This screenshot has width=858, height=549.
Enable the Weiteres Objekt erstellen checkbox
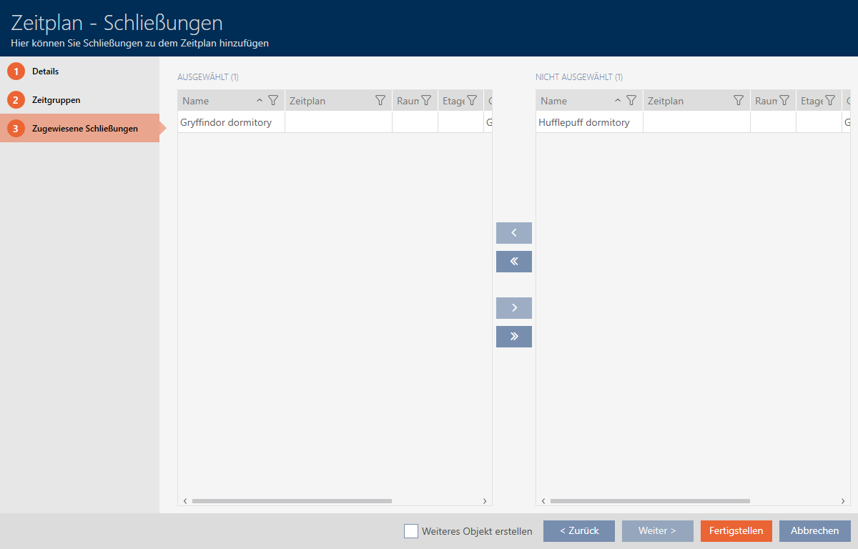[x=411, y=531]
